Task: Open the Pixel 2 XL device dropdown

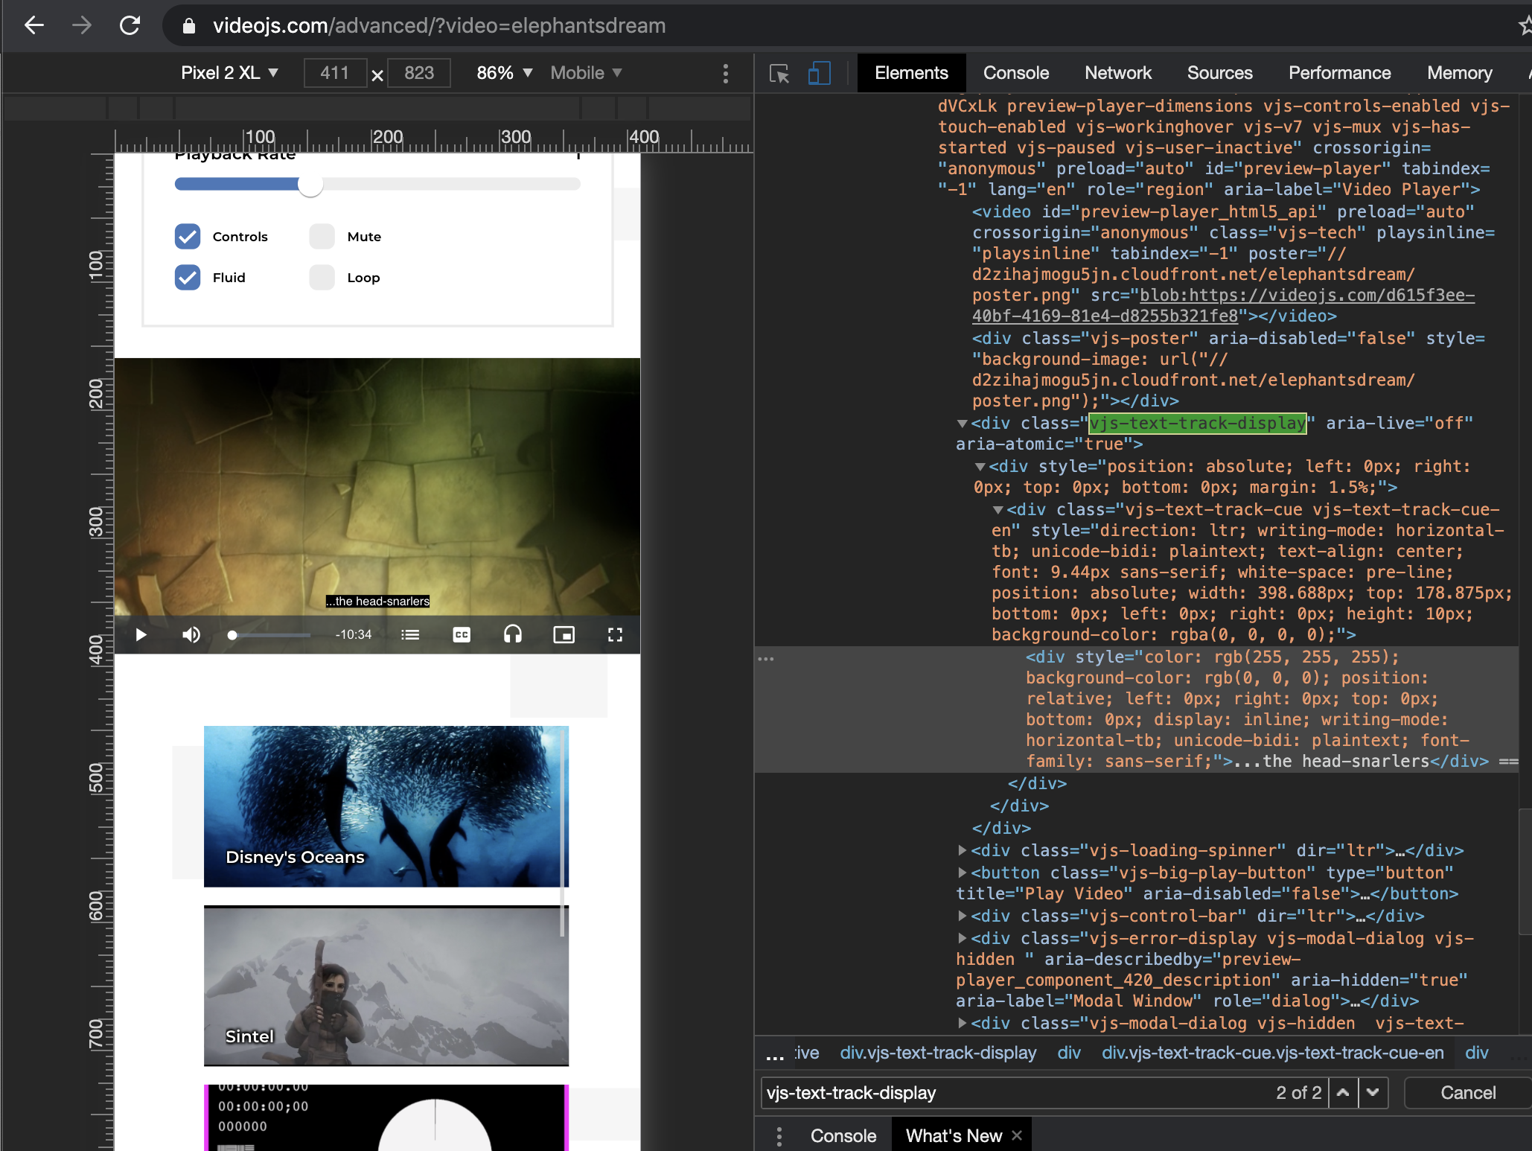Action: click(x=229, y=73)
